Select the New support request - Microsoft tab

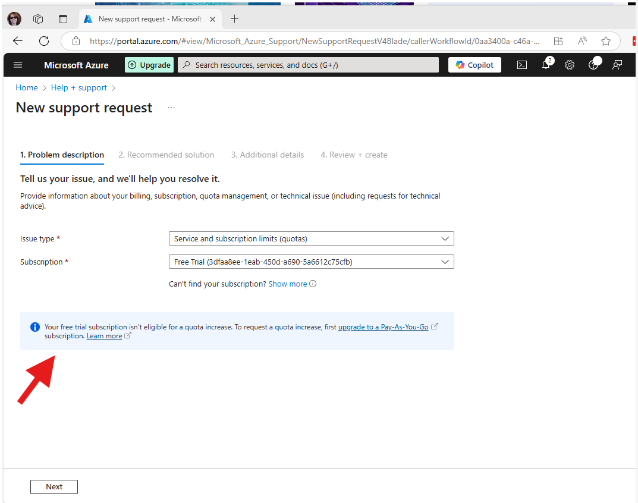tap(150, 19)
